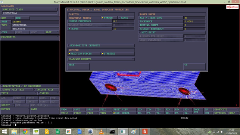Image resolution: width=240 pixels, height=135 pixels.
Task: Open the command prompt taskbar icon
Action: (x=112, y=132)
